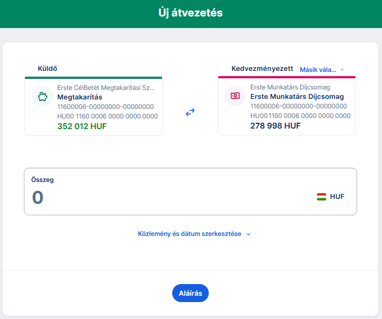Click the Kedvezményezett section label
Screen dimensions: 382x319
tap(262, 69)
